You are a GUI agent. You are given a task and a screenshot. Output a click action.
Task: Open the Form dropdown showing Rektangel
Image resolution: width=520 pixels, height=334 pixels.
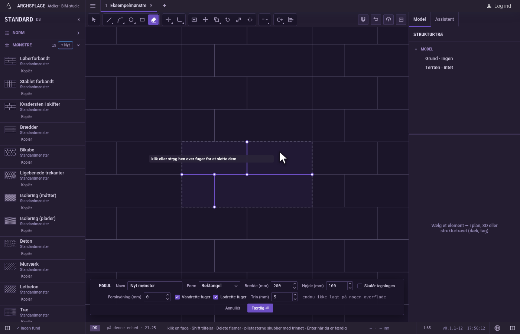coord(220,286)
